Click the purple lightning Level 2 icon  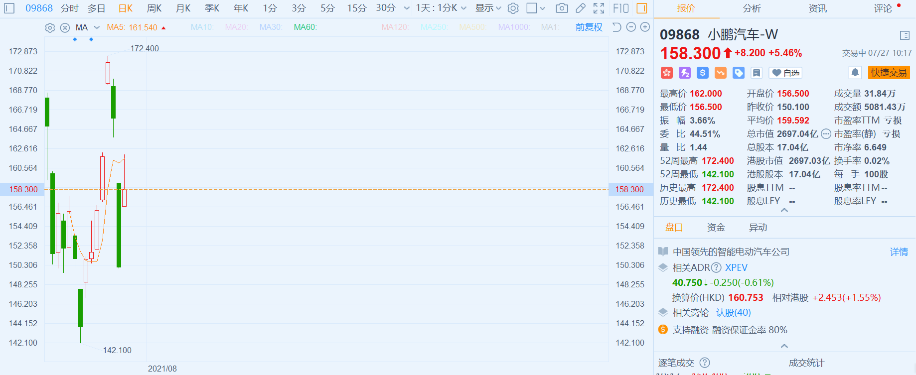pyautogui.click(x=685, y=73)
